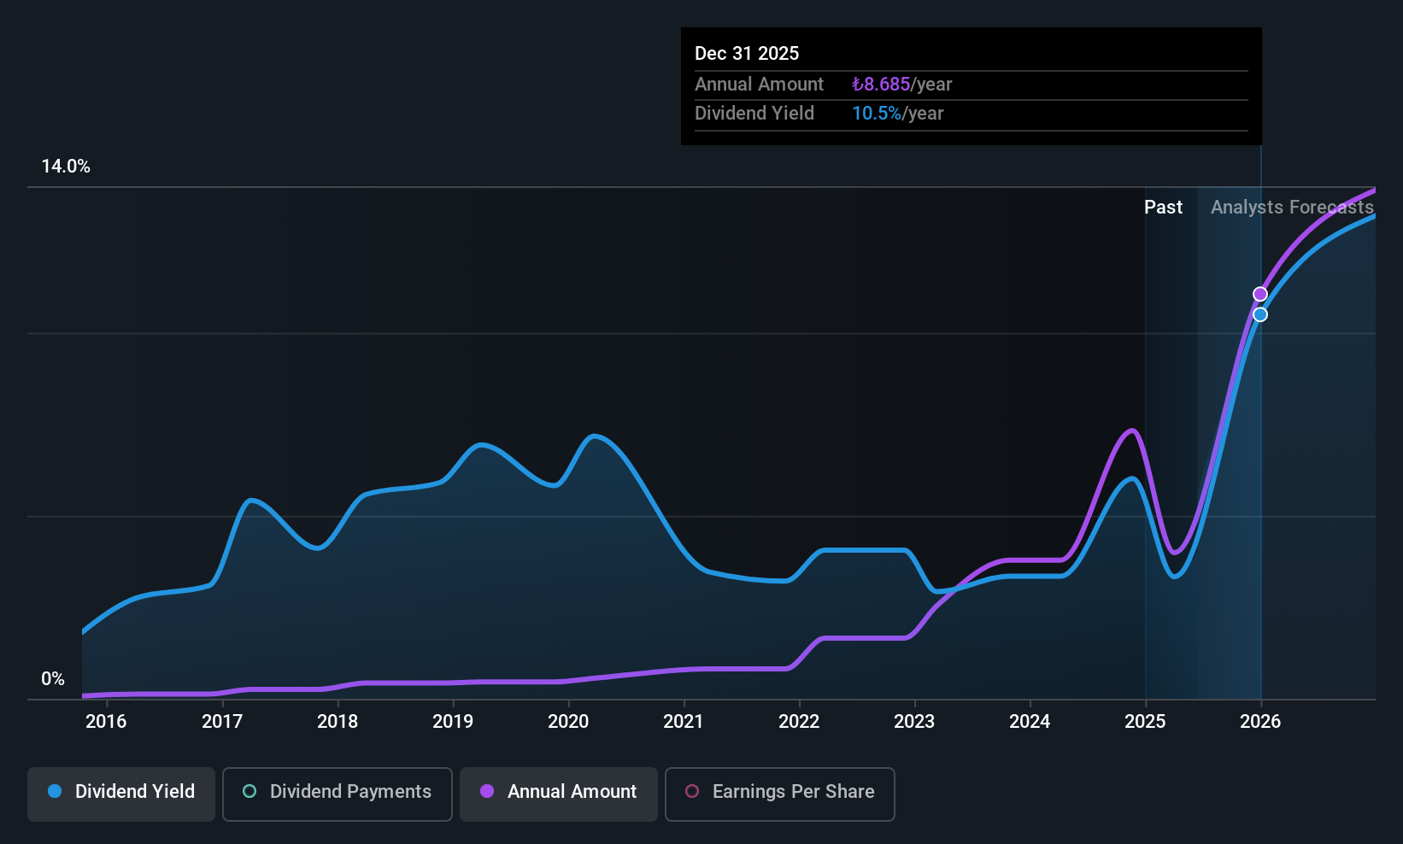The width and height of the screenshot is (1403, 844).
Task: Click the 2016 x-axis year label
Action: (x=106, y=721)
